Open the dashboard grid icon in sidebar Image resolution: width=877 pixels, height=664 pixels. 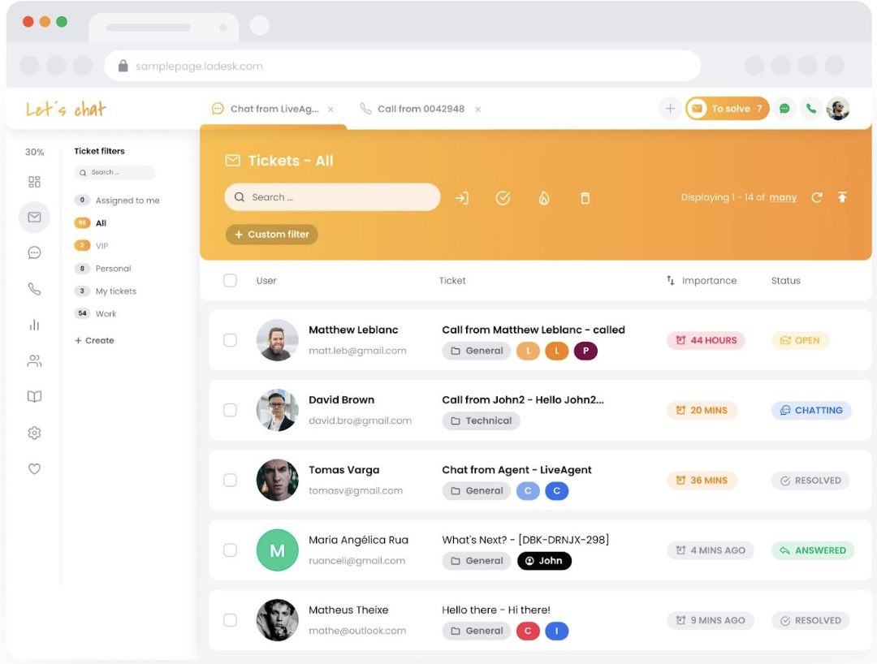(x=34, y=182)
